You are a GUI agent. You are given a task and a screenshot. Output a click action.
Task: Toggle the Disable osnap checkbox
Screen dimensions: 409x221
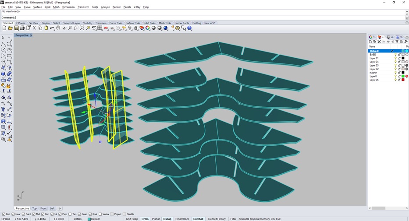click(x=124, y=214)
